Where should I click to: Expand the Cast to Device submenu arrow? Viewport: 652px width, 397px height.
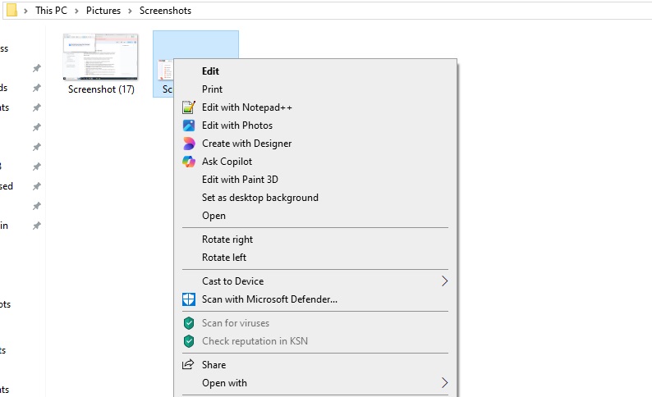[x=444, y=281]
